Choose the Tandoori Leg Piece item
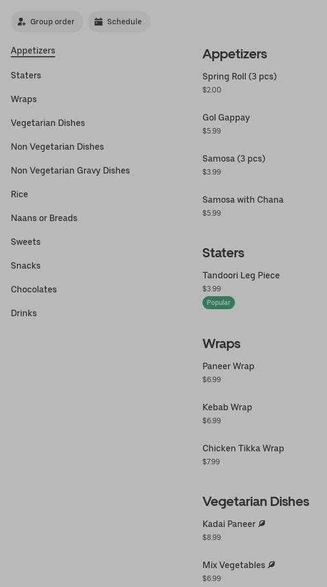327x587 pixels. [241, 276]
